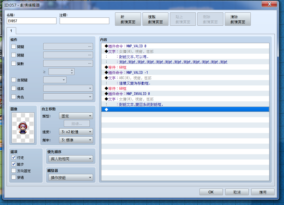Click the 複製 劇情頁面 button
The width and height of the screenshot is (284, 205).
pos(155,19)
